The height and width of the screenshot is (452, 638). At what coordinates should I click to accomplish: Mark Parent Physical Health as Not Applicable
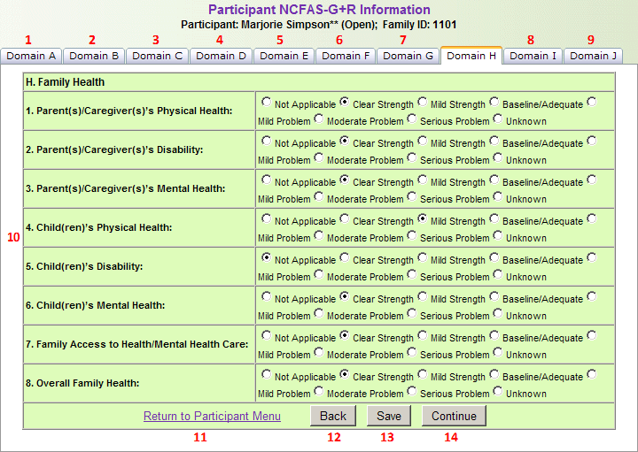[267, 102]
